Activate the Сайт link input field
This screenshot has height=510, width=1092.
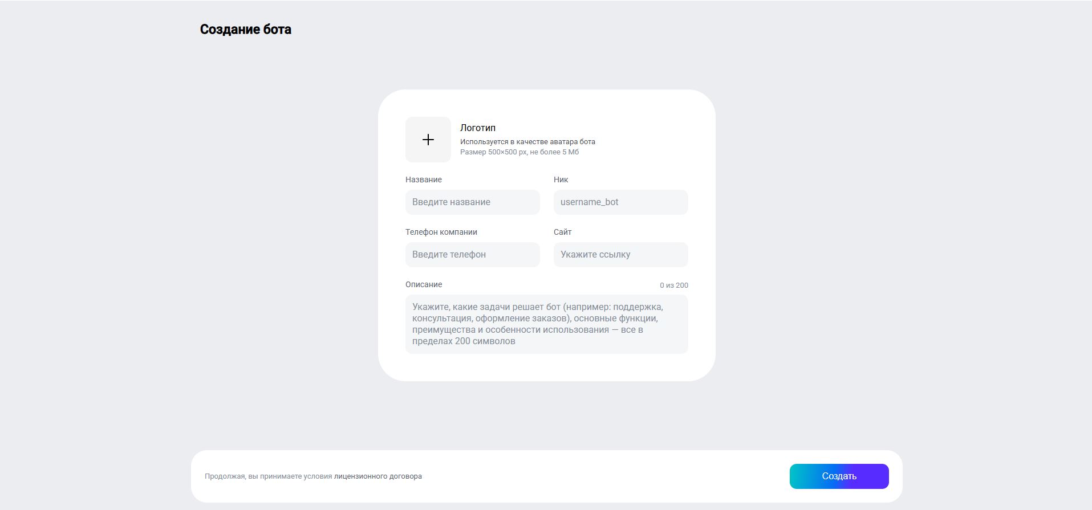tap(620, 255)
